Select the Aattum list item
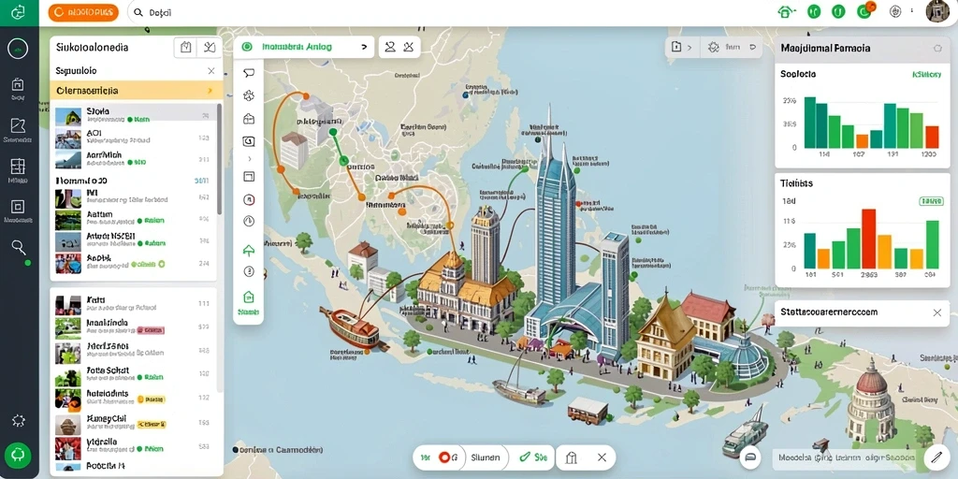958x479 pixels. [134, 218]
